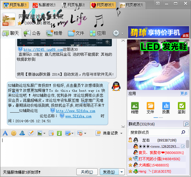The width and height of the screenshot is (191, 177).
Task: Select member 打不死的小强 (446984506)
Action: tap(157, 159)
